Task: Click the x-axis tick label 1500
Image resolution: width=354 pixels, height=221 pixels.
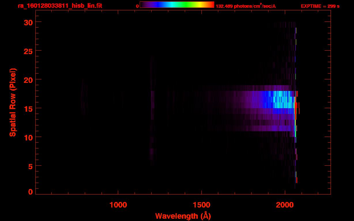Action: [202, 205]
